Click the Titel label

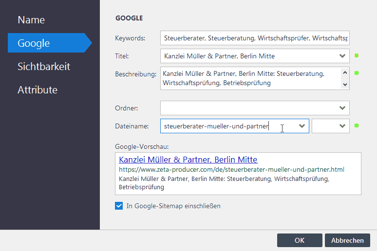click(122, 56)
